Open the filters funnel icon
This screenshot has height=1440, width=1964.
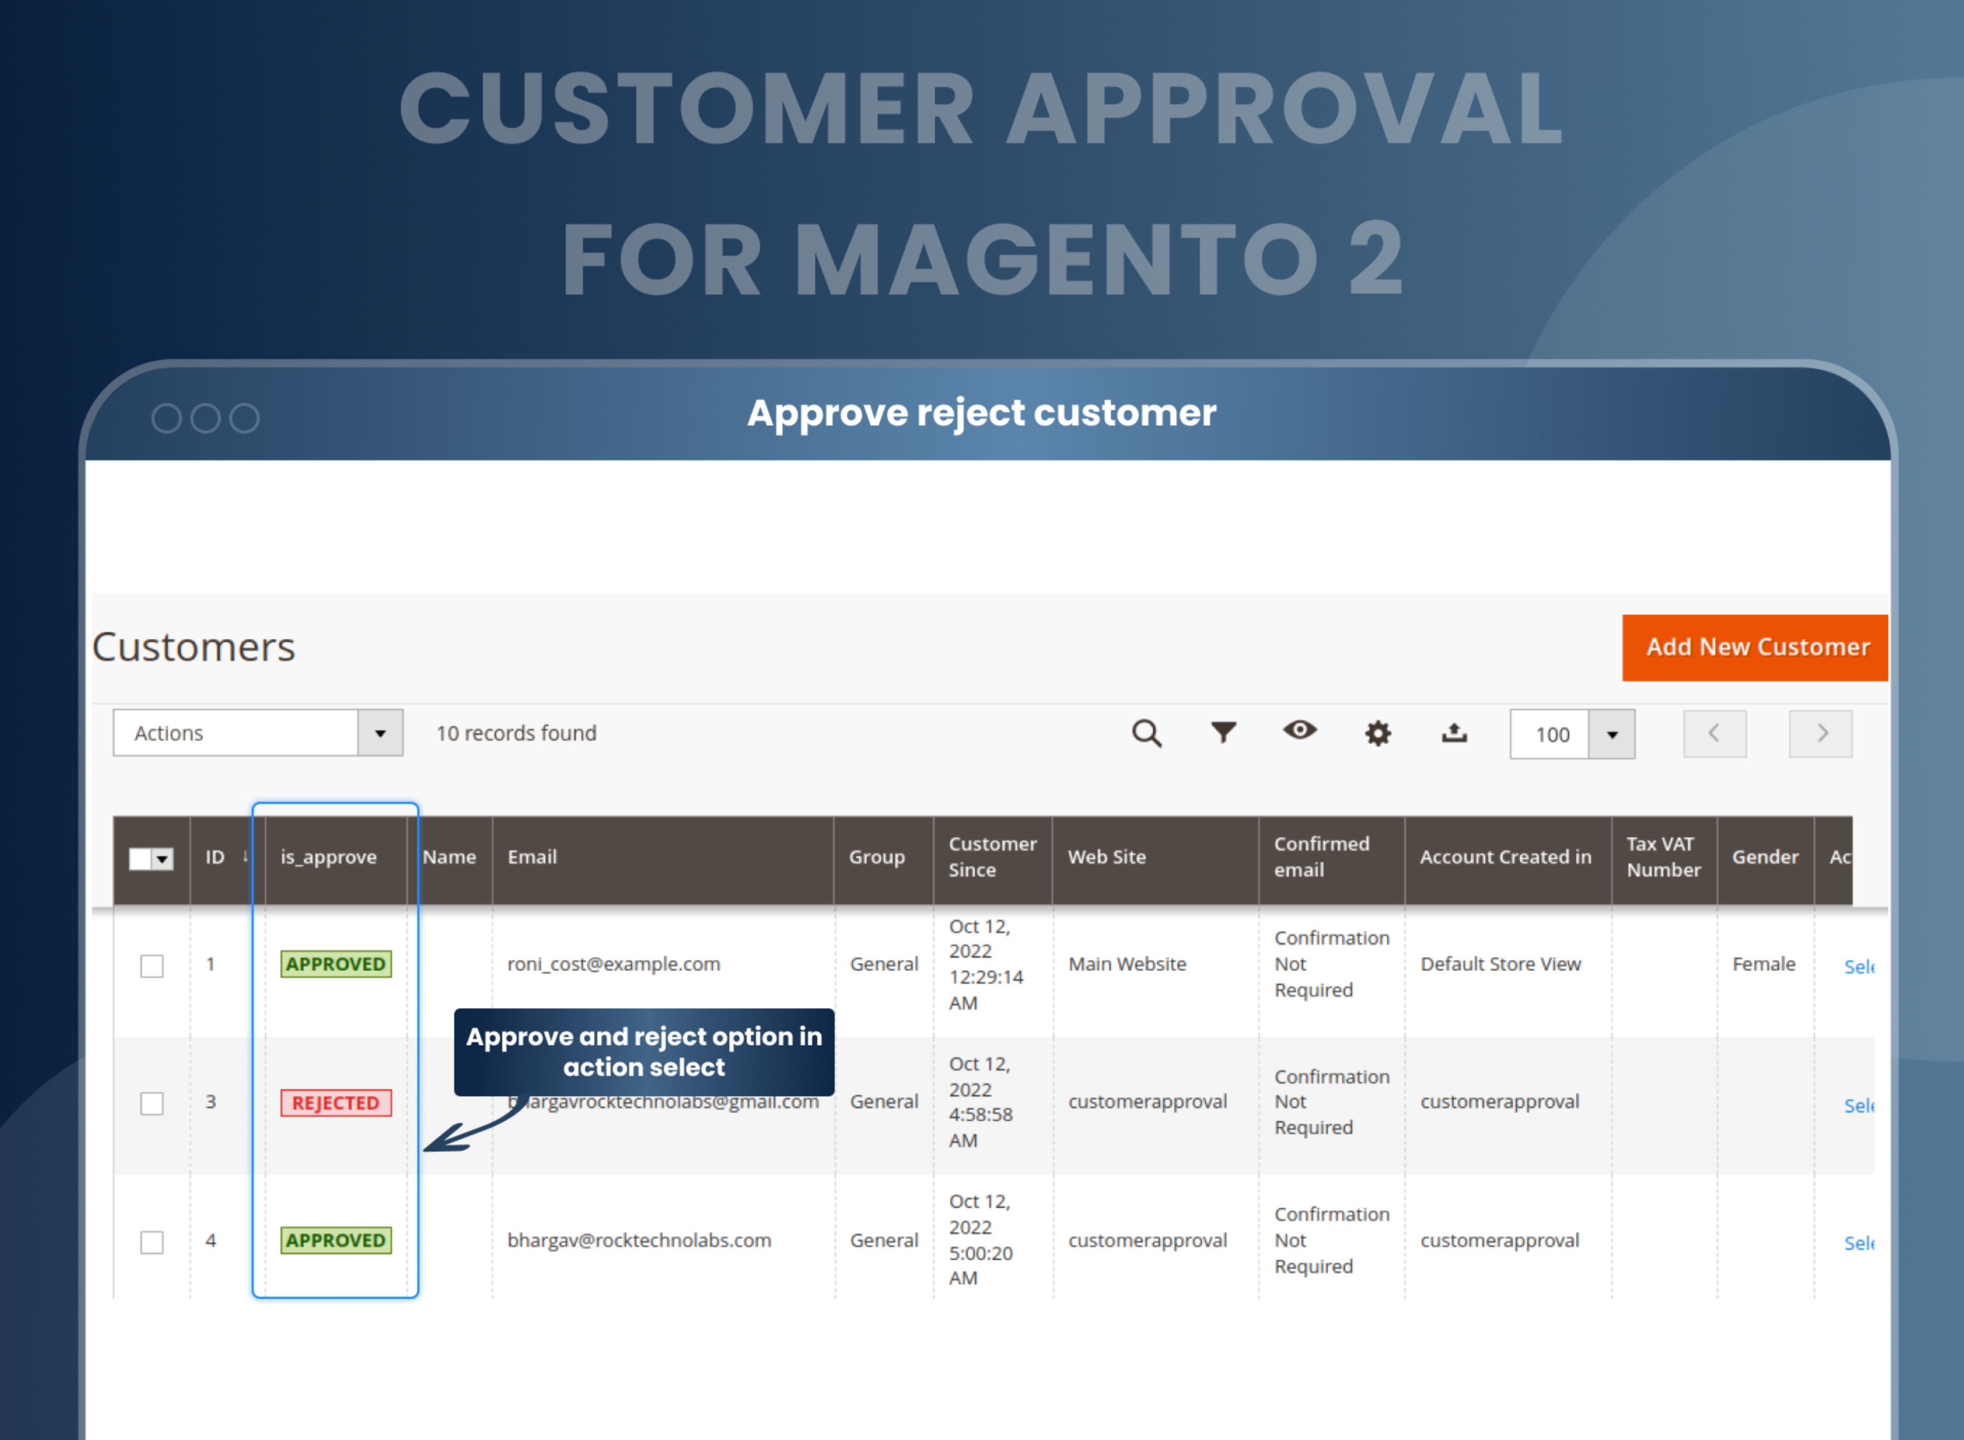pyautogui.click(x=1223, y=732)
